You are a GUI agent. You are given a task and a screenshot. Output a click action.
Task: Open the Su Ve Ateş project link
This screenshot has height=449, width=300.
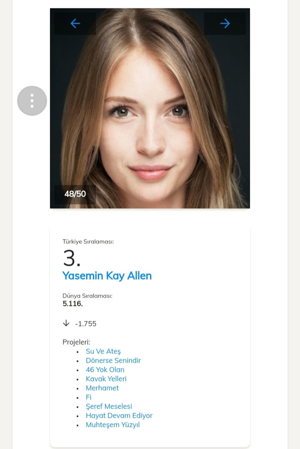(x=103, y=351)
